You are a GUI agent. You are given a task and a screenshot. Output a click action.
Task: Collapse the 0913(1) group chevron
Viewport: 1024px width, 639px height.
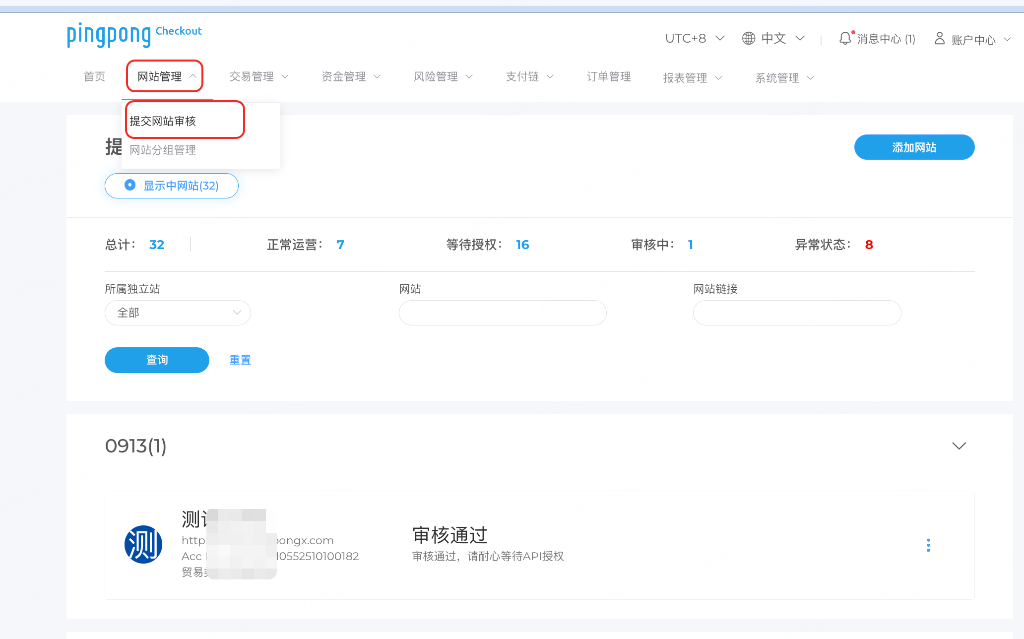coord(959,446)
